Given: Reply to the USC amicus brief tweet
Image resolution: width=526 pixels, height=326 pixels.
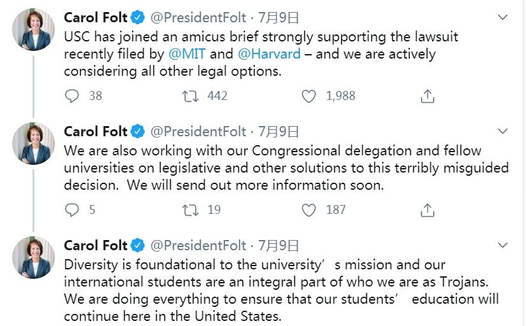Looking at the screenshot, I should 73,96.
